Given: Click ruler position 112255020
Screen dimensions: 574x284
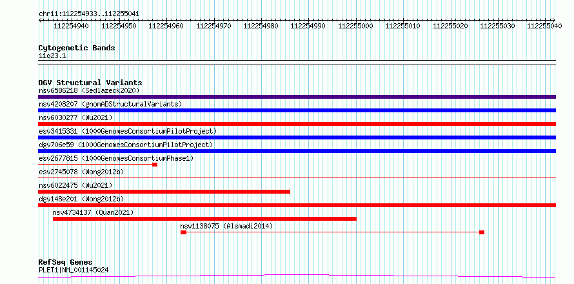Looking at the screenshot, I should [450, 26].
